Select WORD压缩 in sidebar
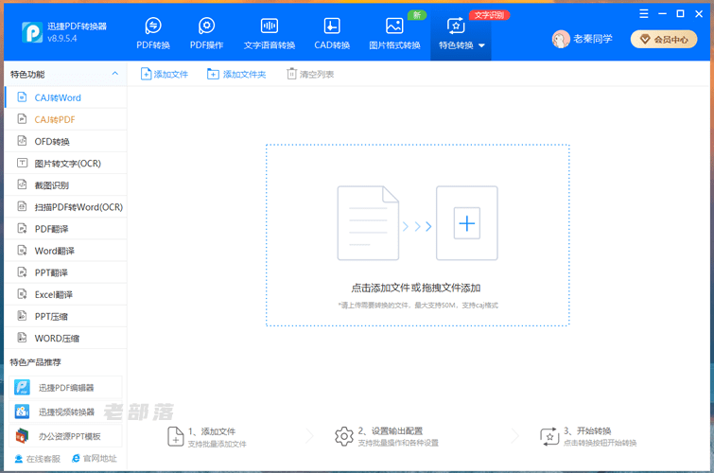This screenshot has height=473, width=714. click(x=65, y=338)
